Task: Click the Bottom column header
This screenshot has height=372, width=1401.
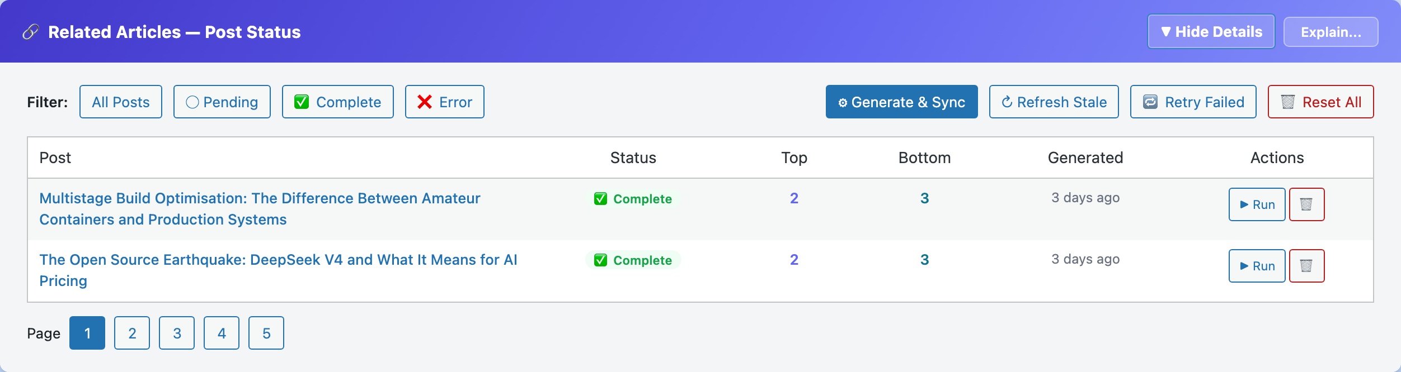Action: pos(924,158)
